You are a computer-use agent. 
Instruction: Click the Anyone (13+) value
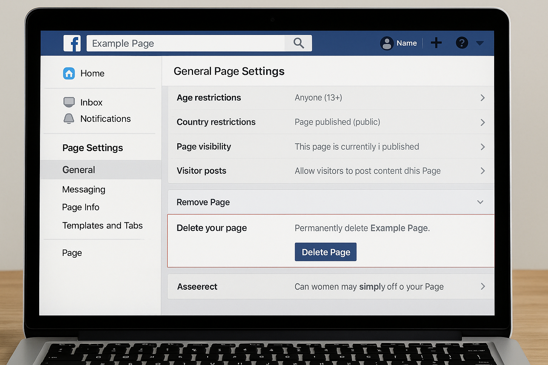[x=319, y=98]
